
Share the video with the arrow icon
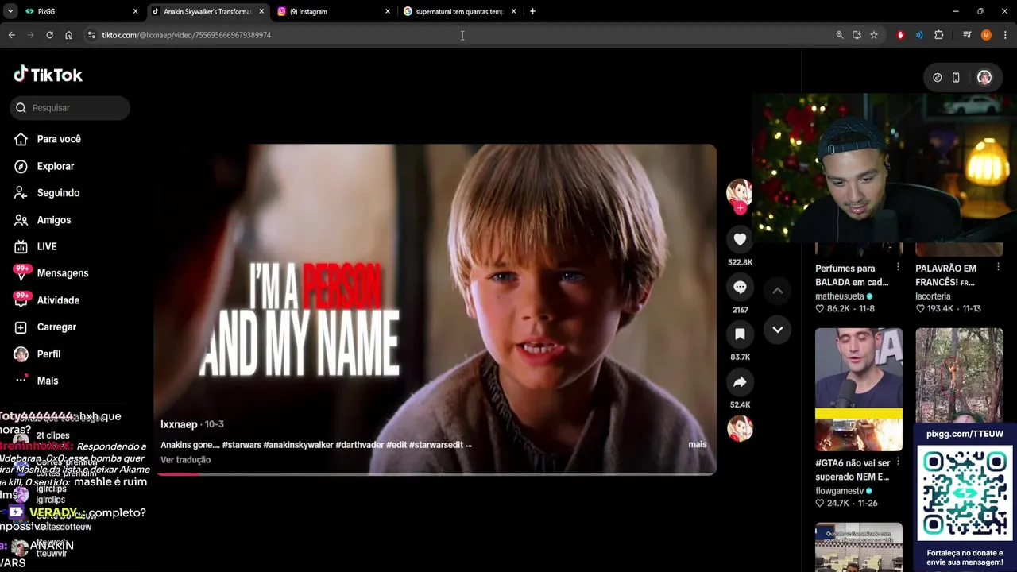point(740,382)
